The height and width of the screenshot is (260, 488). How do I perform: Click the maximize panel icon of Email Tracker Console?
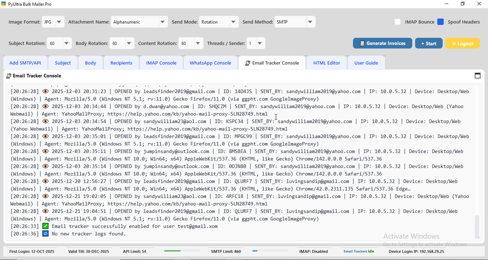pos(478,76)
